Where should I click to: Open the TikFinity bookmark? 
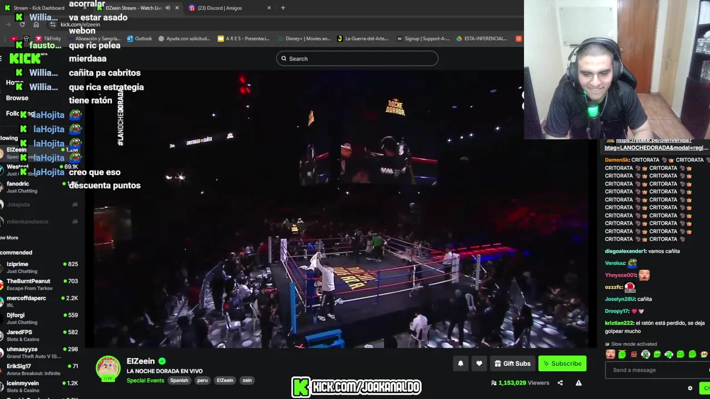[x=48, y=39]
